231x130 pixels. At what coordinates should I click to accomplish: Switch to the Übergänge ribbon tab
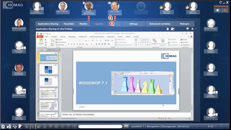72,37
